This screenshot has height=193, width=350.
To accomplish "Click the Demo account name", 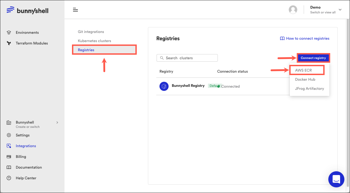I will click(315, 7).
